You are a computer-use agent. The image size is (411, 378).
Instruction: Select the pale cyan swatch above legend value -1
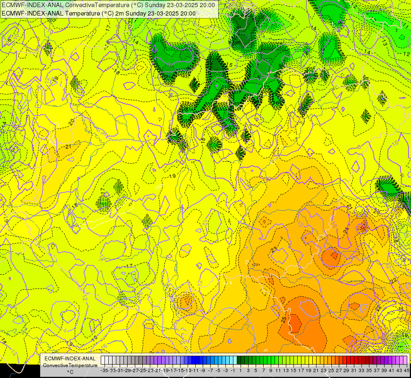[x=235, y=360]
